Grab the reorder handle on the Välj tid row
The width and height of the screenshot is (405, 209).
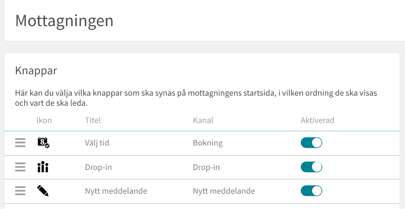(x=20, y=142)
